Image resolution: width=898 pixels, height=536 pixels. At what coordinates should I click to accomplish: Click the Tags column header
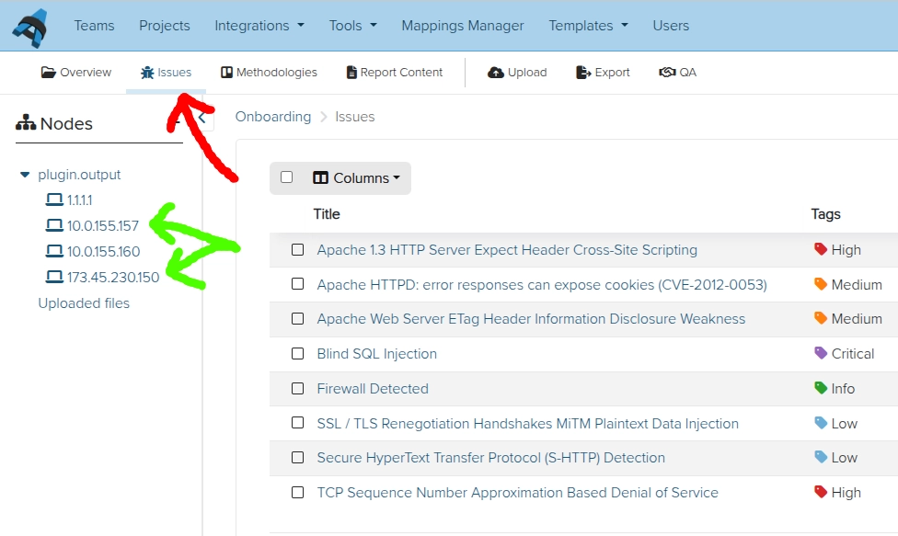click(x=826, y=214)
